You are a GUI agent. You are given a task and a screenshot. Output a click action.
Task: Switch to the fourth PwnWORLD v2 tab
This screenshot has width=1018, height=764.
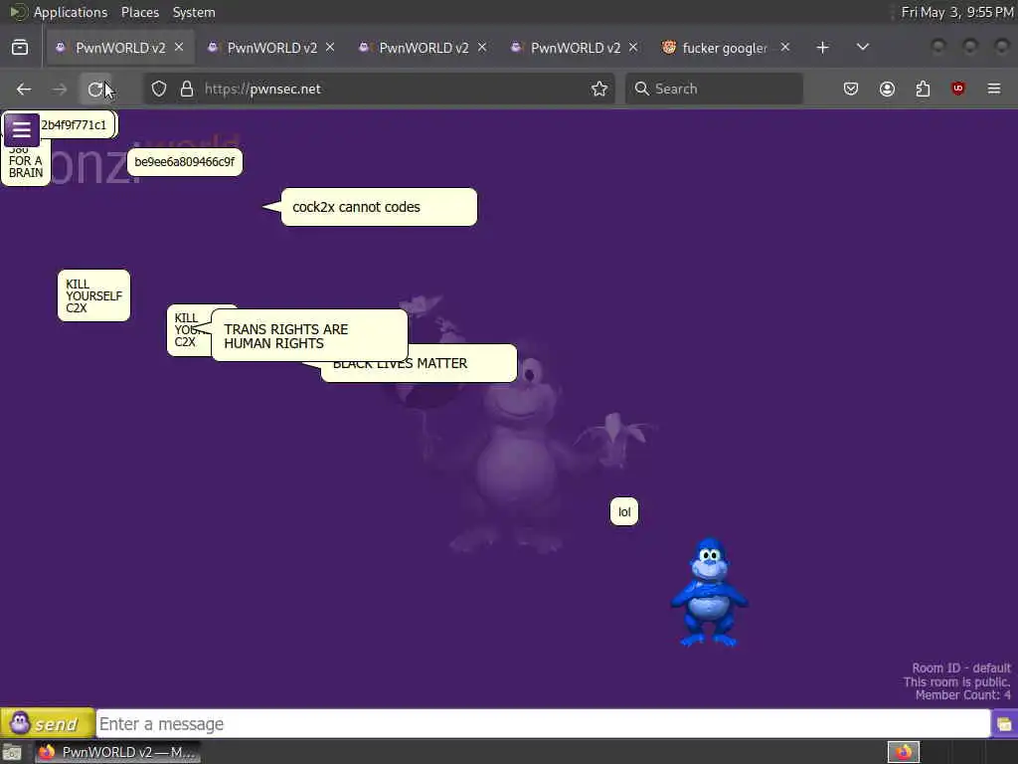click(x=576, y=48)
